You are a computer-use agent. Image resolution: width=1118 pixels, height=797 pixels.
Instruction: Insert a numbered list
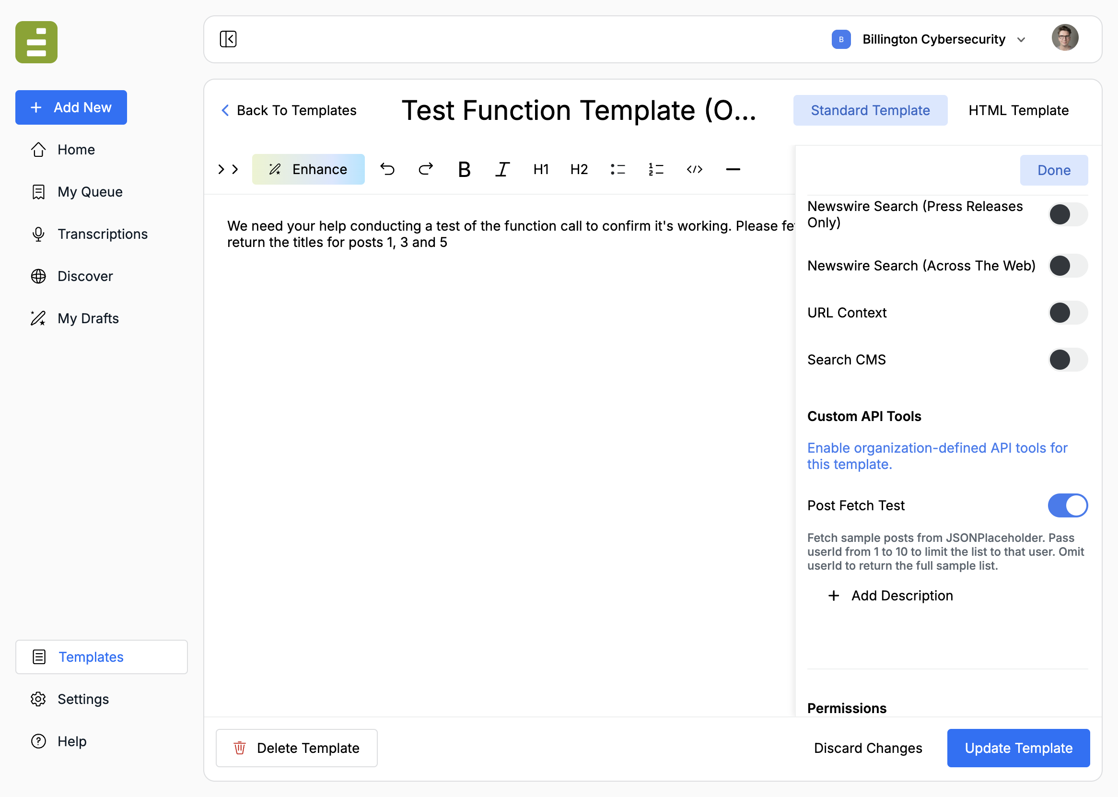click(x=656, y=169)
